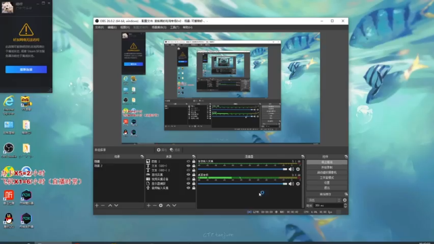Open scene transition properties gear

tap(344, 200)
